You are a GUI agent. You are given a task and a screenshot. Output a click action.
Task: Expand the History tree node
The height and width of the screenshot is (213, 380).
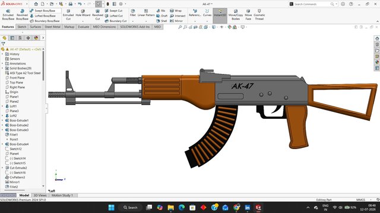[2, 54]
